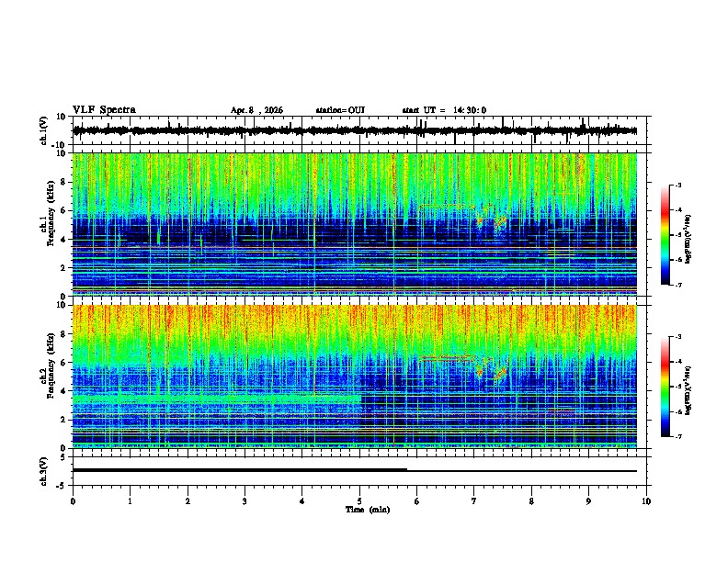This screenshot has width=728, height=562.
Task: Click the ch.1(V) waveform trace panel
Action: (361, 130)
